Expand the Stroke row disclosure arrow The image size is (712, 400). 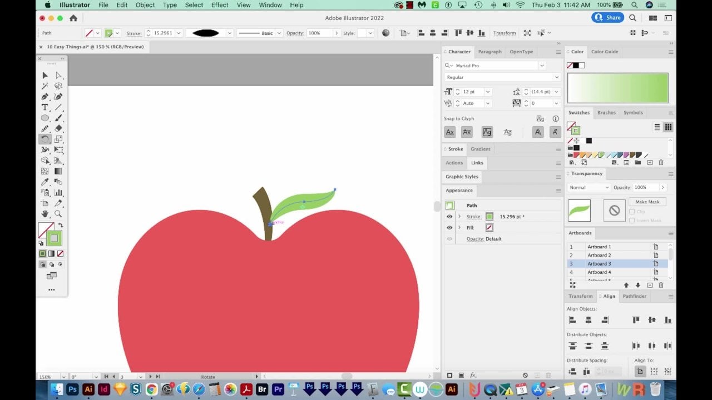point(459,217)
